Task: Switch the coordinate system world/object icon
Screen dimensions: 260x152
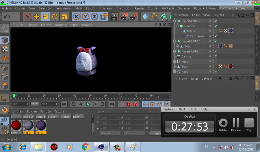Action: 103,16
